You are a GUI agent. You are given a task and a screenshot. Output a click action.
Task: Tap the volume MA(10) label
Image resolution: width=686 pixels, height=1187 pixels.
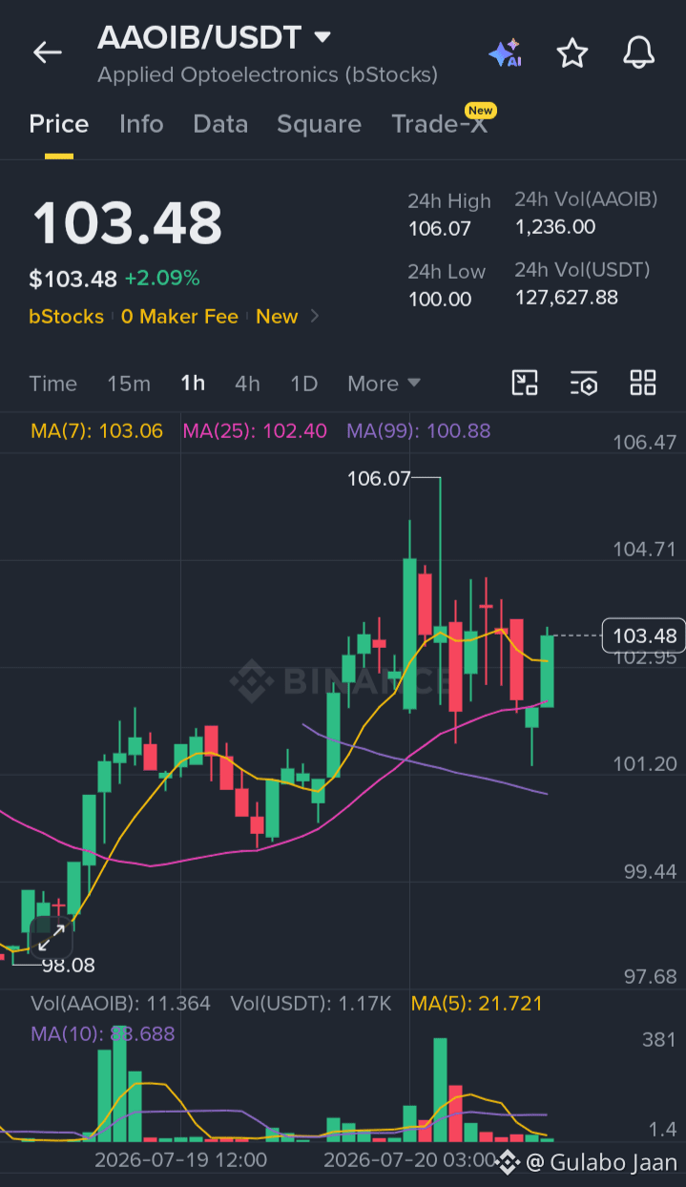click(103, 1033)
